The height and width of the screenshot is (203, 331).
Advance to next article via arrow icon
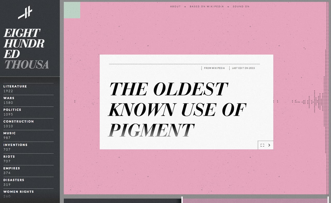tap(269, 145)
